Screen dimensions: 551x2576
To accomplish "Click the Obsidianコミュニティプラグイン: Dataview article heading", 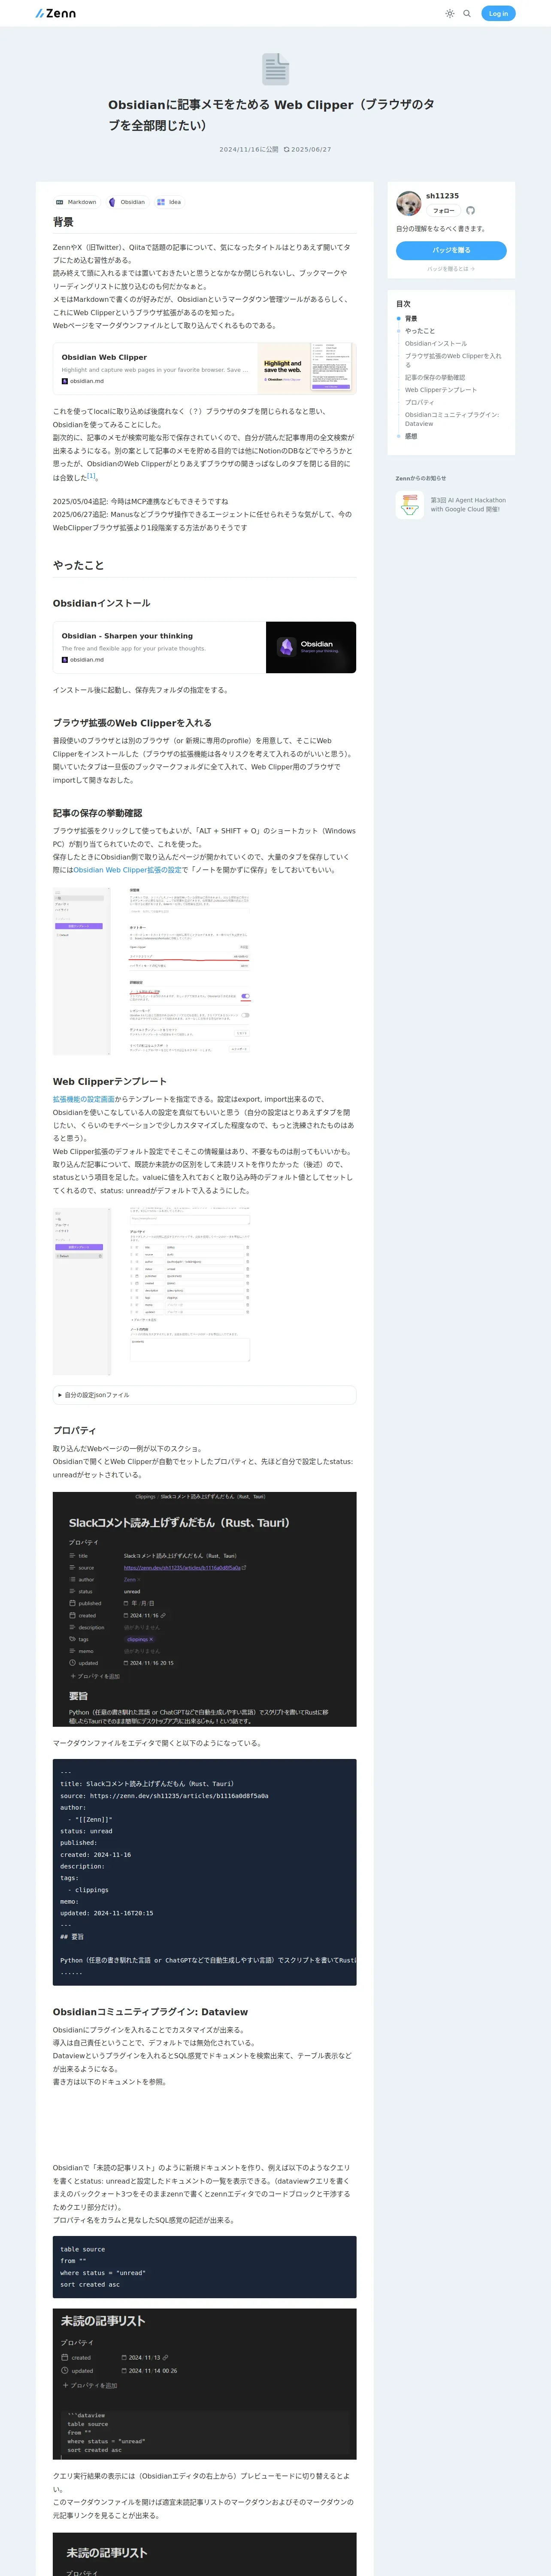I will 150,2012.
